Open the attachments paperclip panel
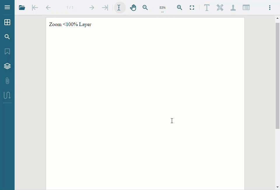 (7, 81)
